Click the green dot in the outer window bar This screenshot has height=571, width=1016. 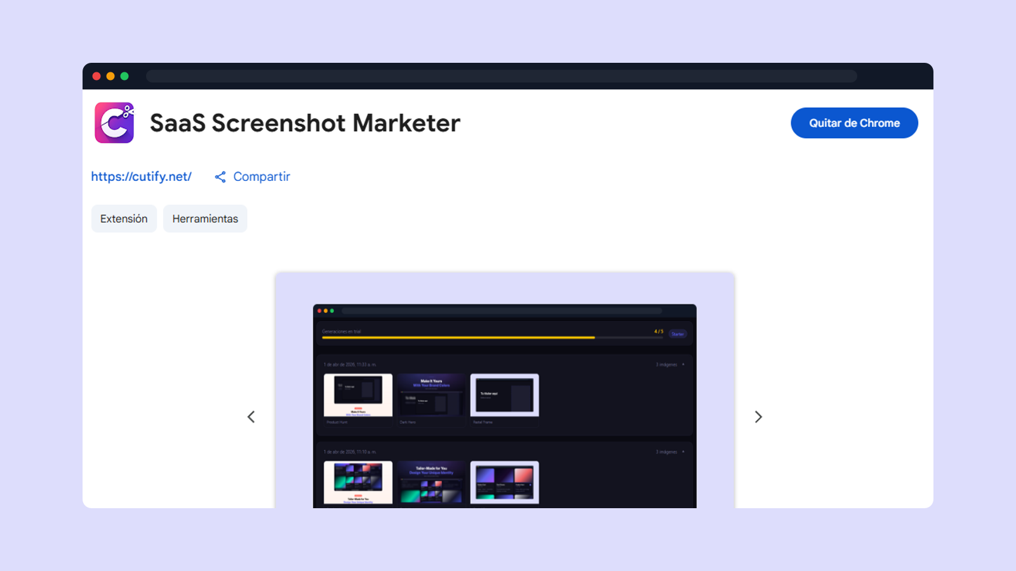pos(124,76)
